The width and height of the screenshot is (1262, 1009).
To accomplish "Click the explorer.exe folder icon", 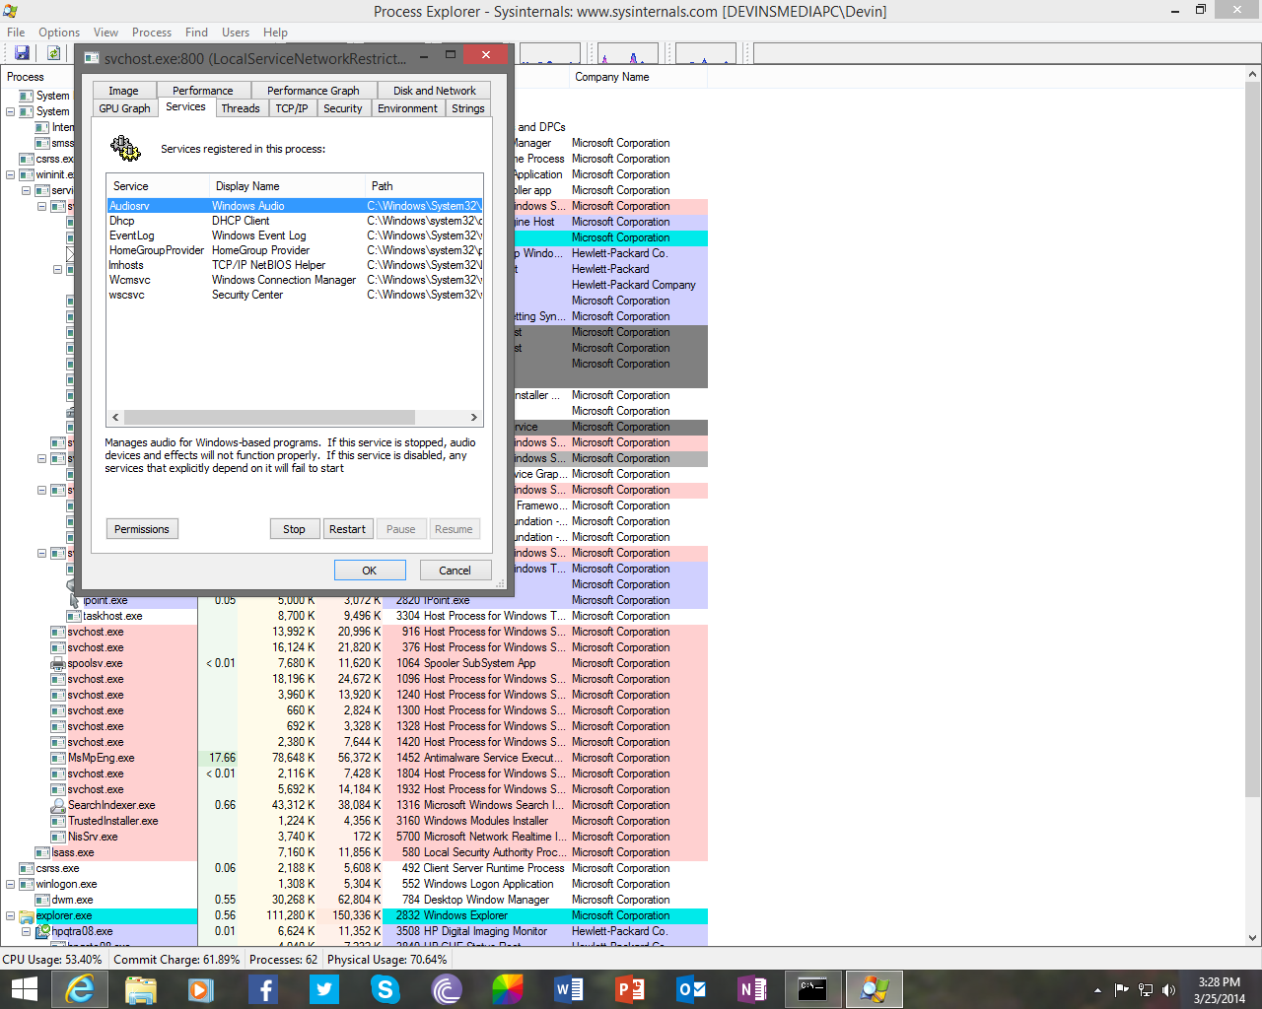I will coord(27,915).
